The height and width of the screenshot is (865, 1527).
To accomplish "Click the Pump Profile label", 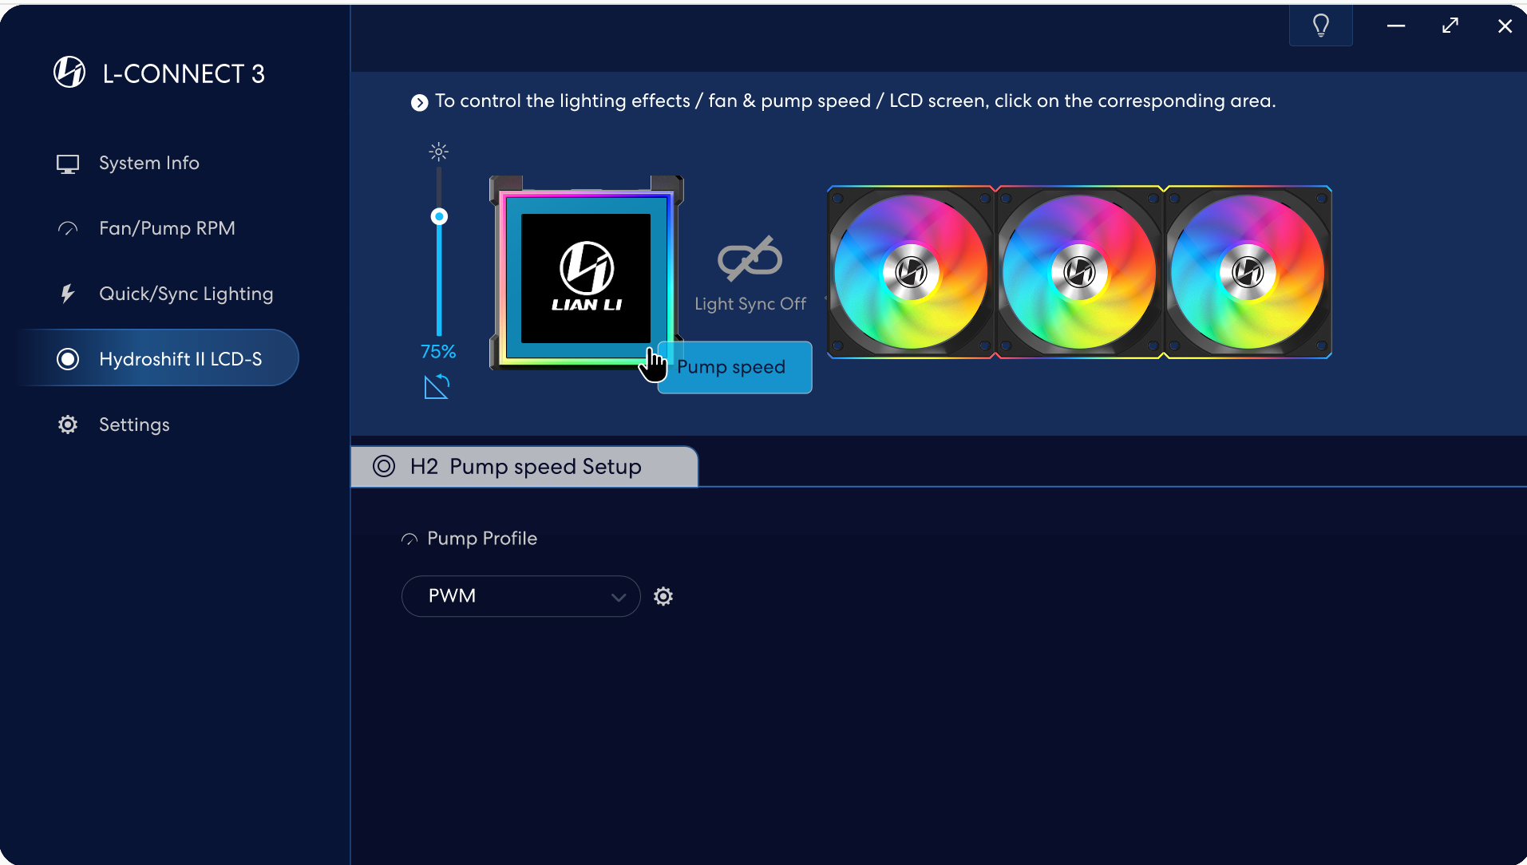I will pyautogui.click(x=482, y=539).
